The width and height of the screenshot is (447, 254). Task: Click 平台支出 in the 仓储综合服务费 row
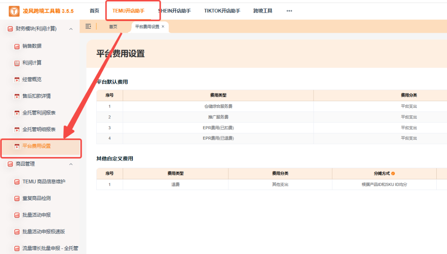(409, 106)
